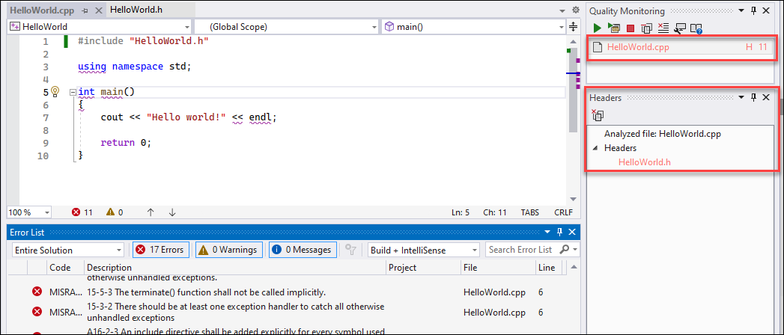Screen dimensions: 784x335
Task: Place cursor on the return 0; line
Action: click(x=126, y=143)
